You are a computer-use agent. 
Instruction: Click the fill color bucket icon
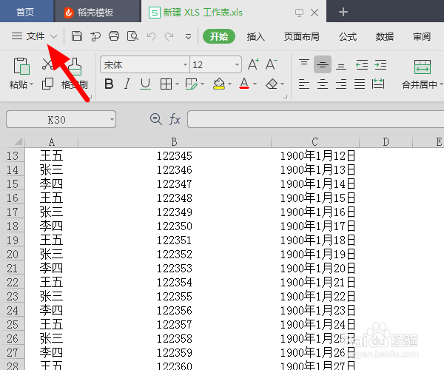tap(219, 84)
